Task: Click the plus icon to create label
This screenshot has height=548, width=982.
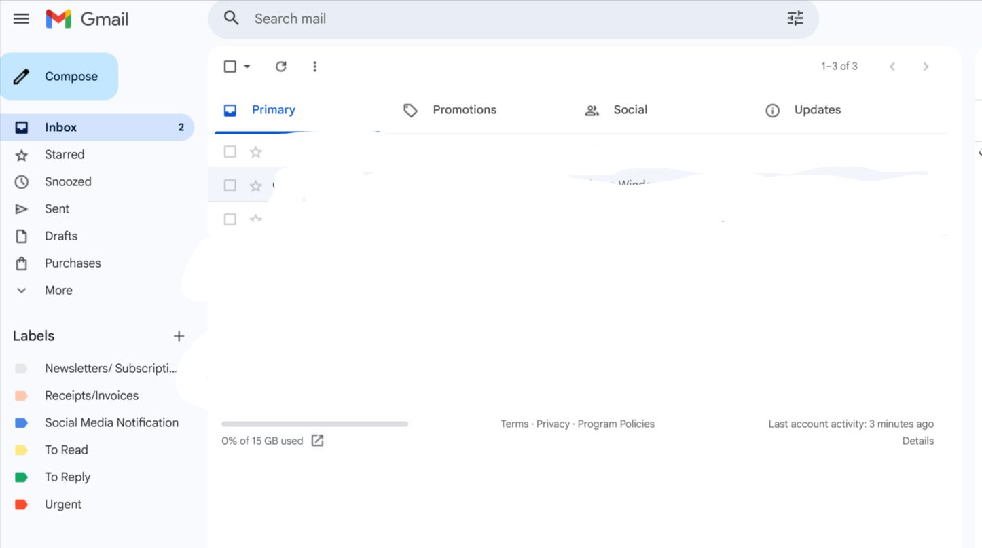Action: (x=179, y=336)
